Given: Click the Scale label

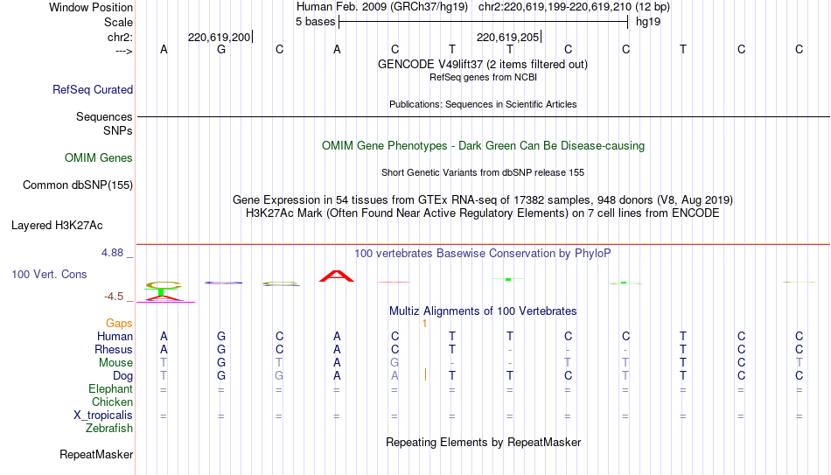Looking at the screenshot, I should click(118, 22).
